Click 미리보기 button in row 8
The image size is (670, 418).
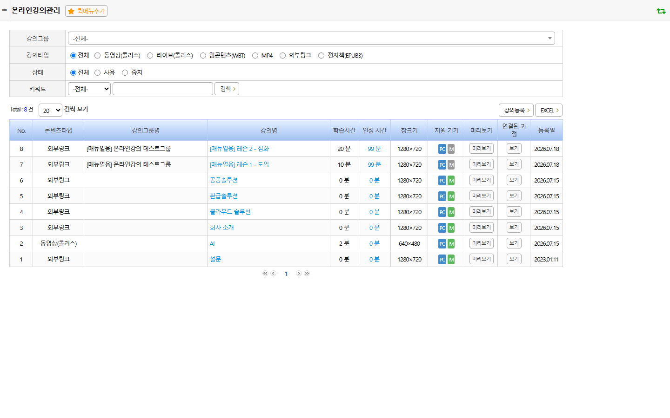point(481,149)
